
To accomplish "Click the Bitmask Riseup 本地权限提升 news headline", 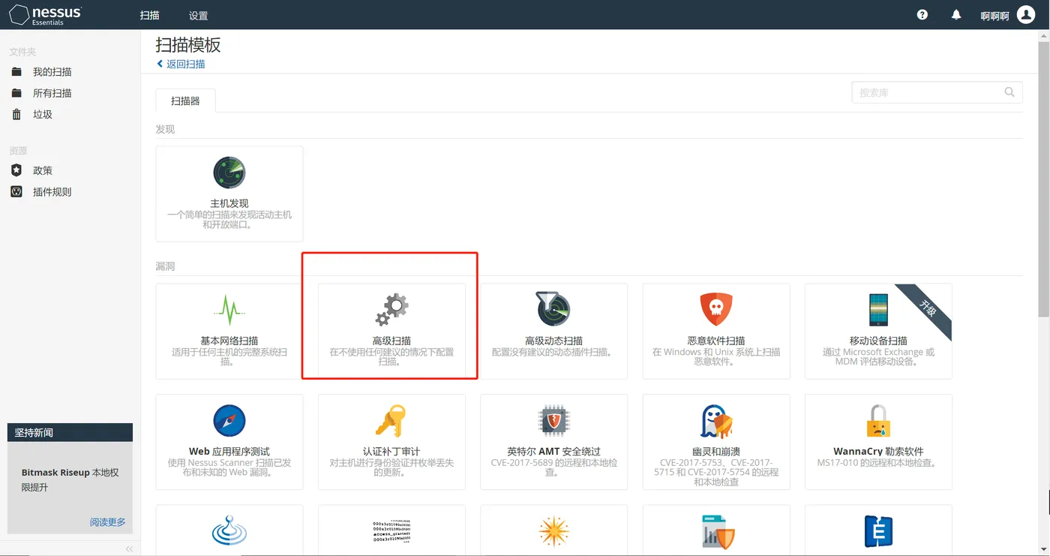I will point(70,479).
